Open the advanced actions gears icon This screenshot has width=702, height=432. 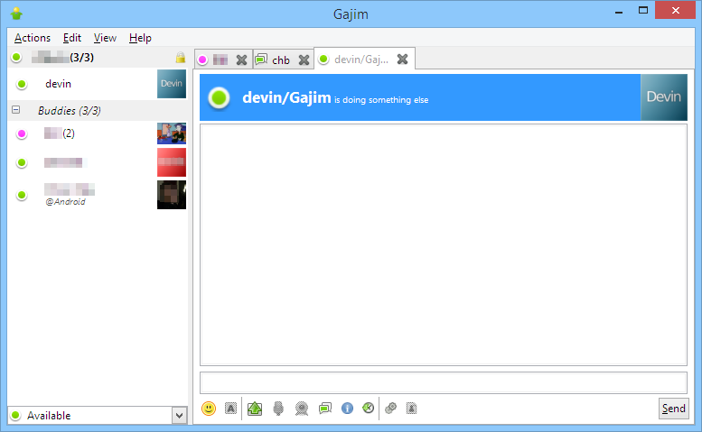coord(391,409)
